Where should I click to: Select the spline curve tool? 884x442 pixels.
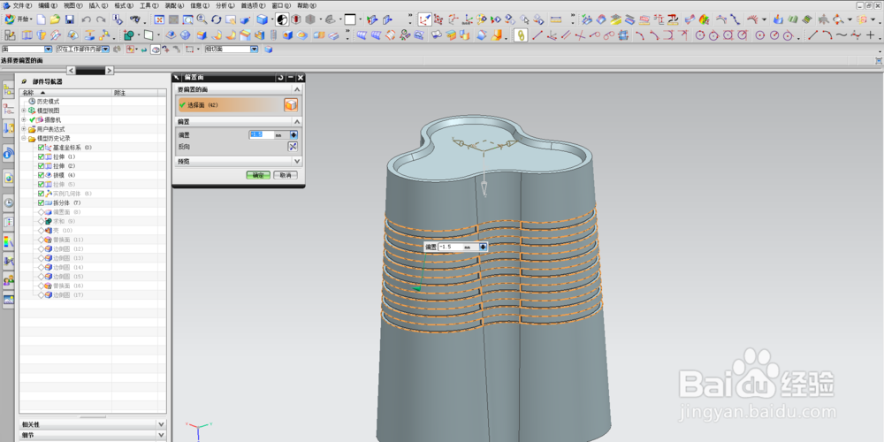842,35
